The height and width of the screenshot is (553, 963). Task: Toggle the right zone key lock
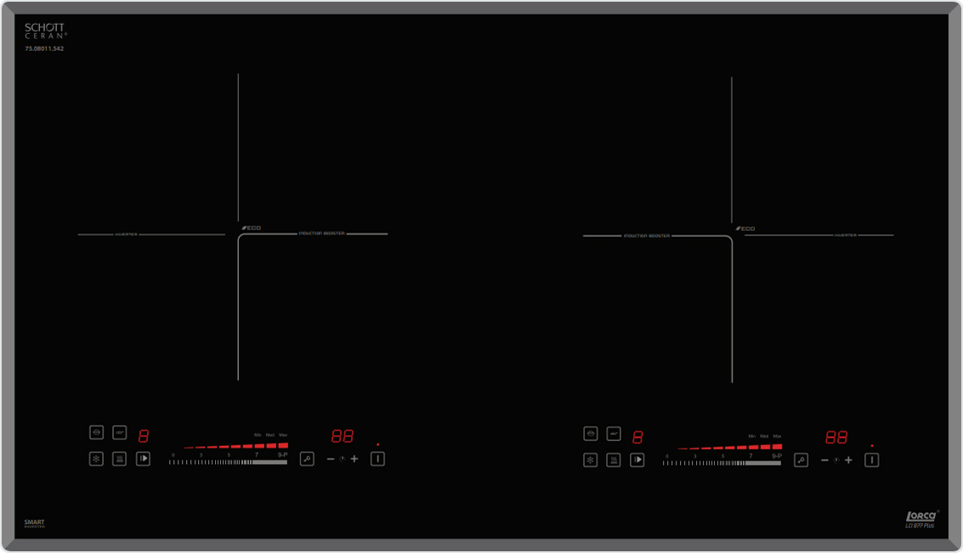(801, 460)
